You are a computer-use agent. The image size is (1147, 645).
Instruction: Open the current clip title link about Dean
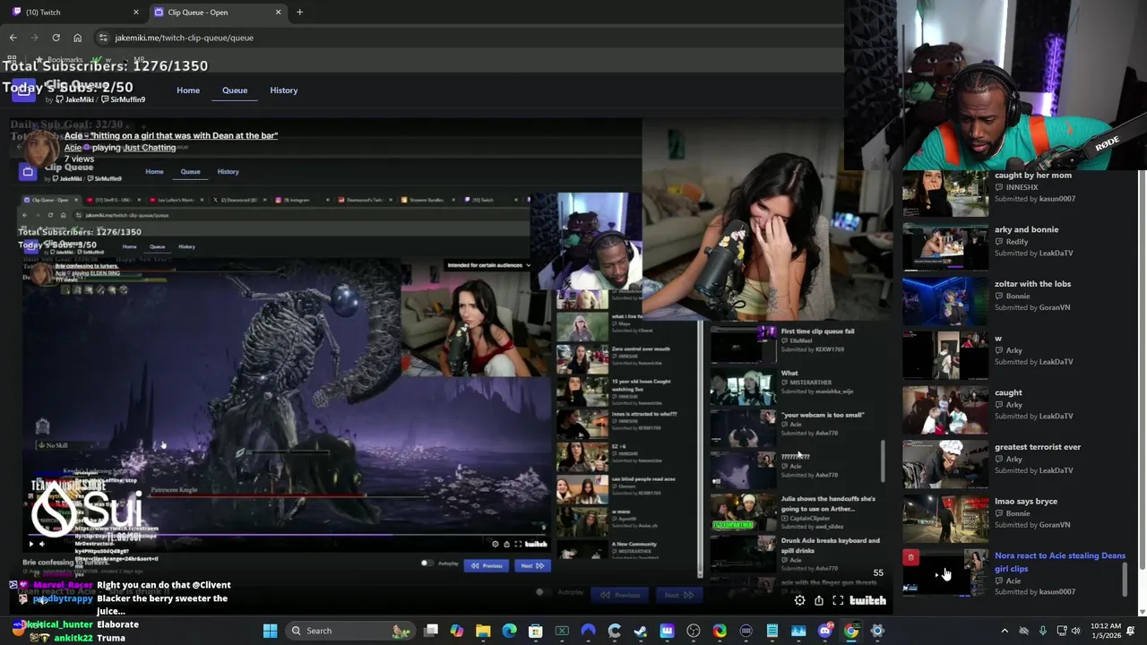[171, 135]
